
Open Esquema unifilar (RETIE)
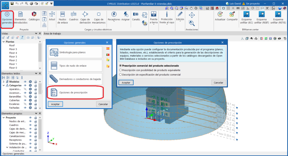(278, 18)
